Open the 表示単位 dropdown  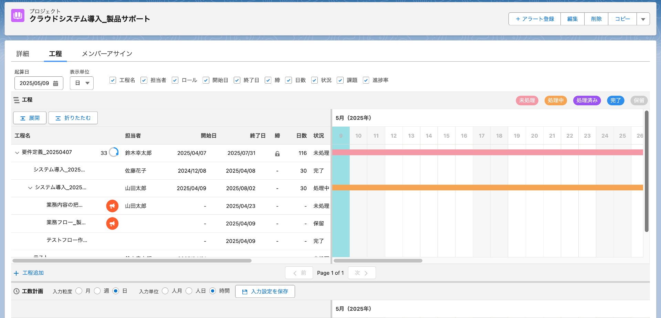pyautogui.click(x=82, y=83)
